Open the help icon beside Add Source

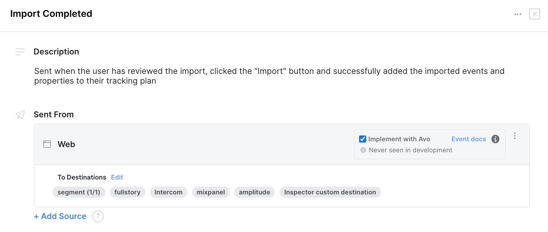pyautogui.click(x=98, y=216)
